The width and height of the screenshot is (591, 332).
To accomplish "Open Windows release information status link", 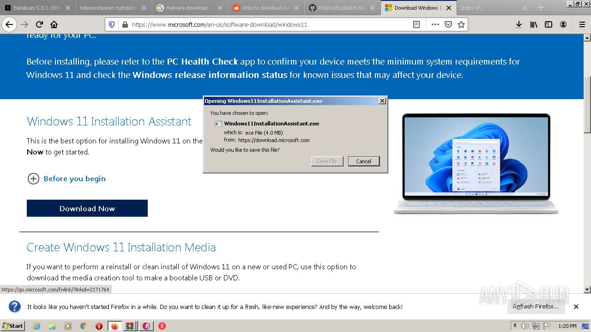I will pos(210,75).
